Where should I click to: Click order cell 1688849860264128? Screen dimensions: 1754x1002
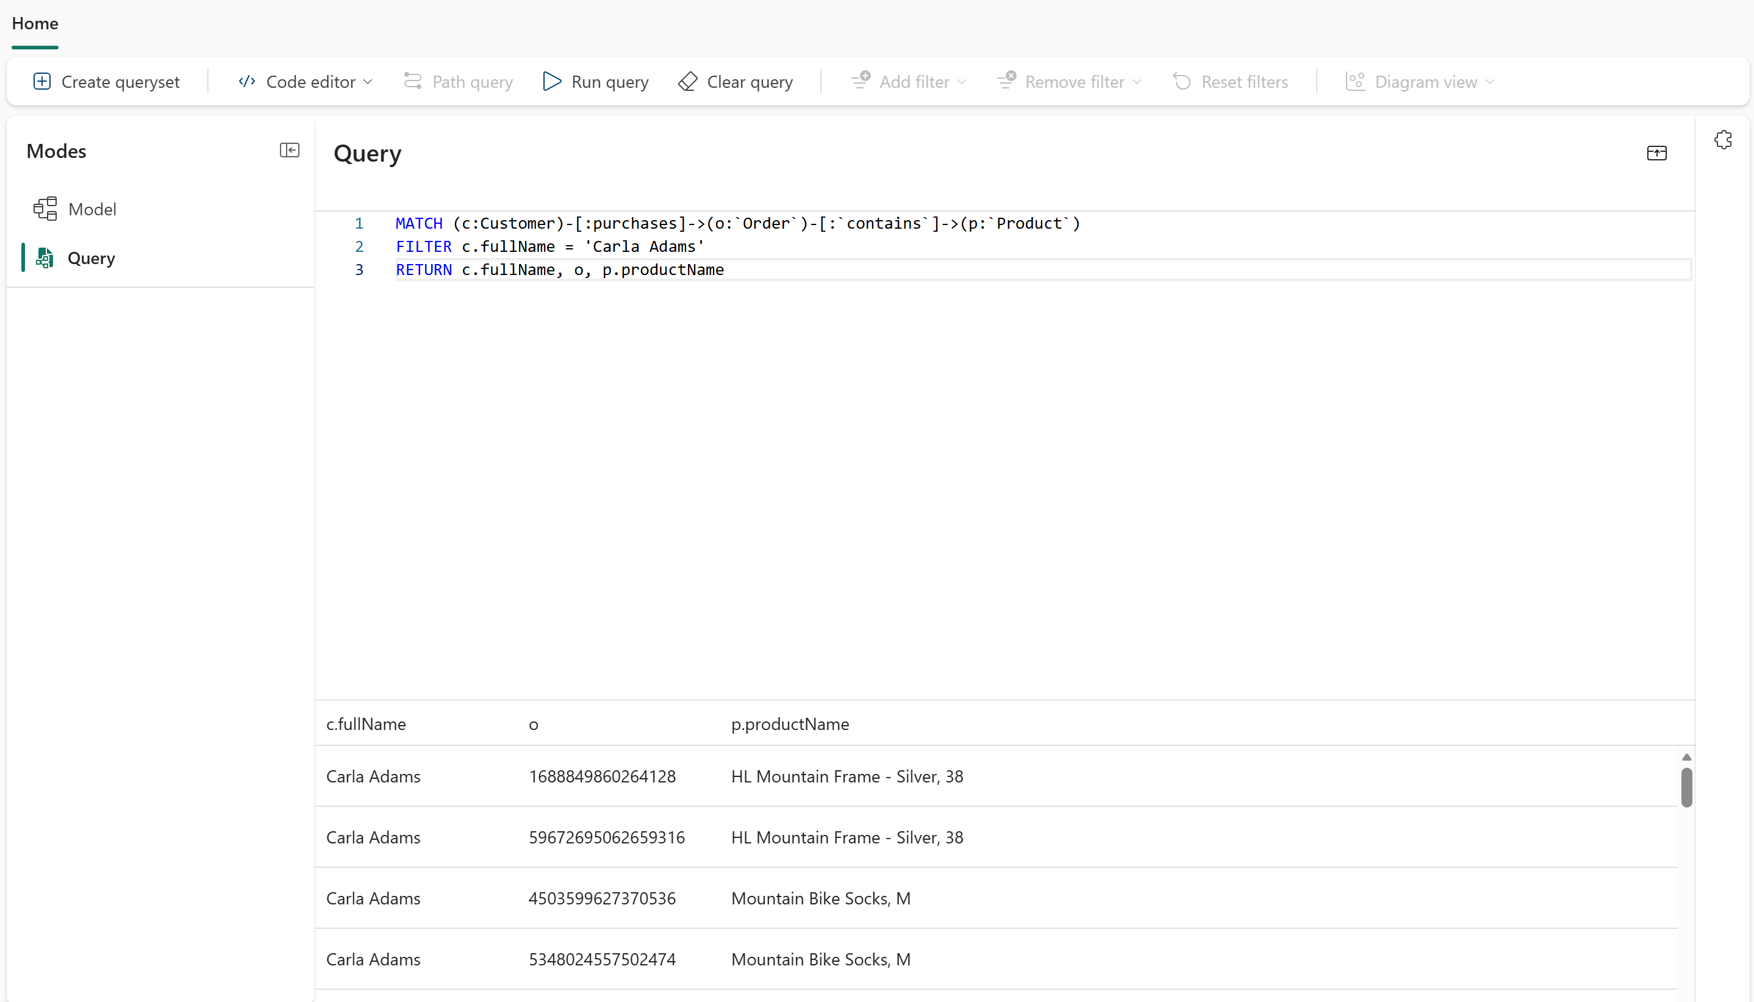coord(602,776)
